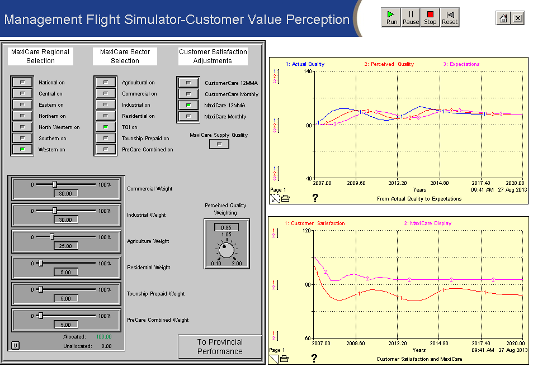Image resolution: width=533 pixels, height=367 pixels.
Task: Toggle the Residential on sector switch
Action: 105,116
